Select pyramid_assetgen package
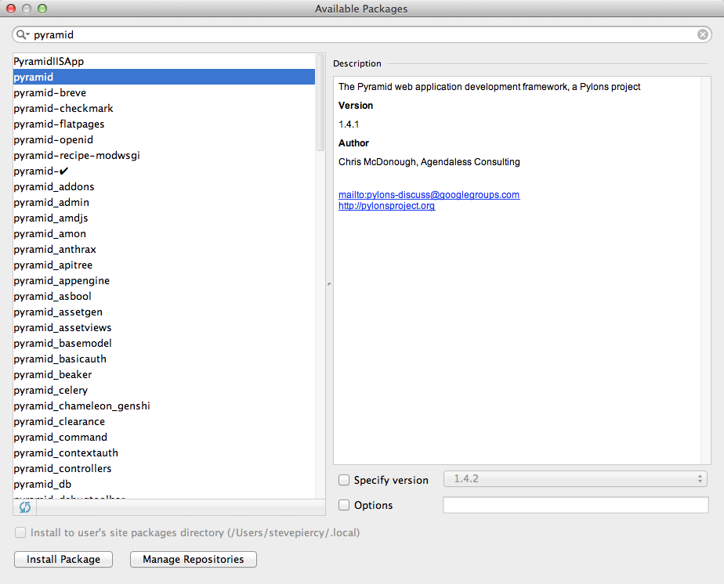This screenshot has height=584, width=724. pyautogui.click(x=164, y=312)
